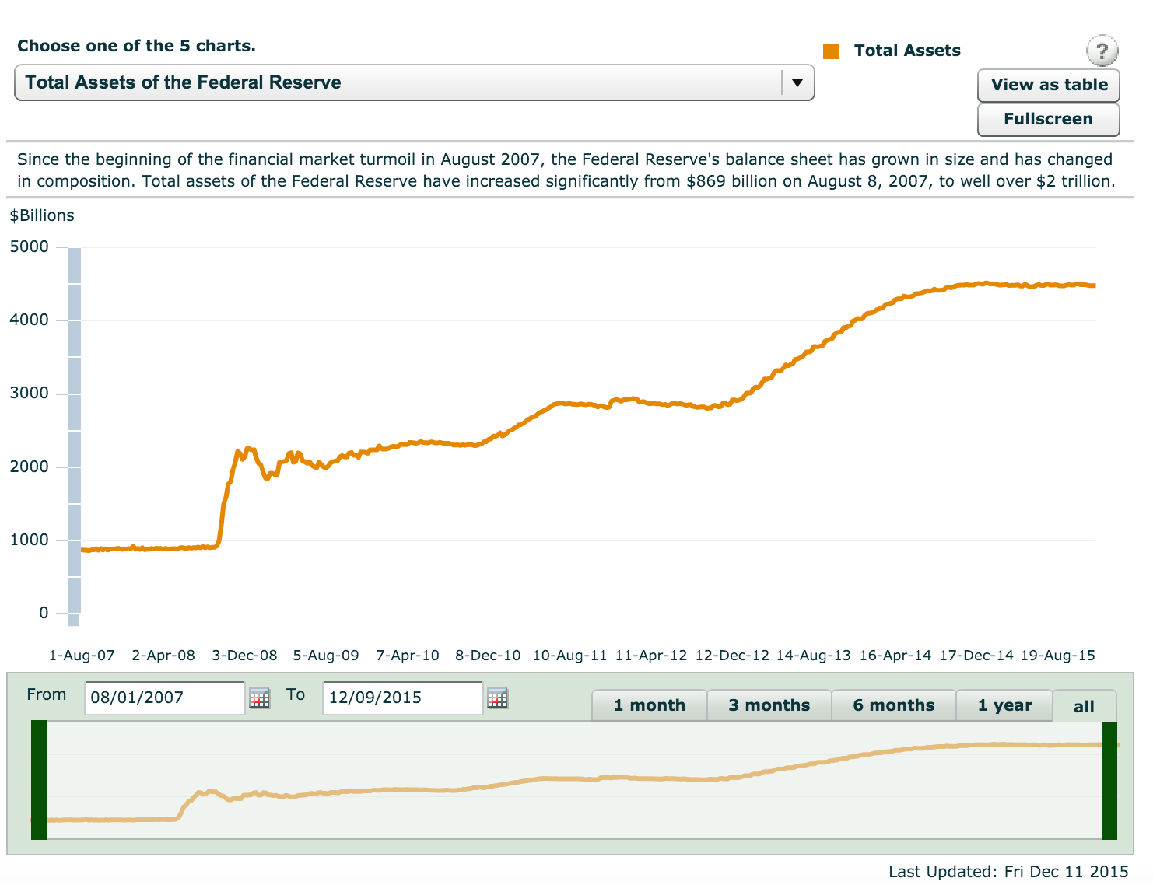The height and width of the screenshot is (885, 1153).
Task: Click the right green range slider handle
Action: click(x=1109, y=780)
